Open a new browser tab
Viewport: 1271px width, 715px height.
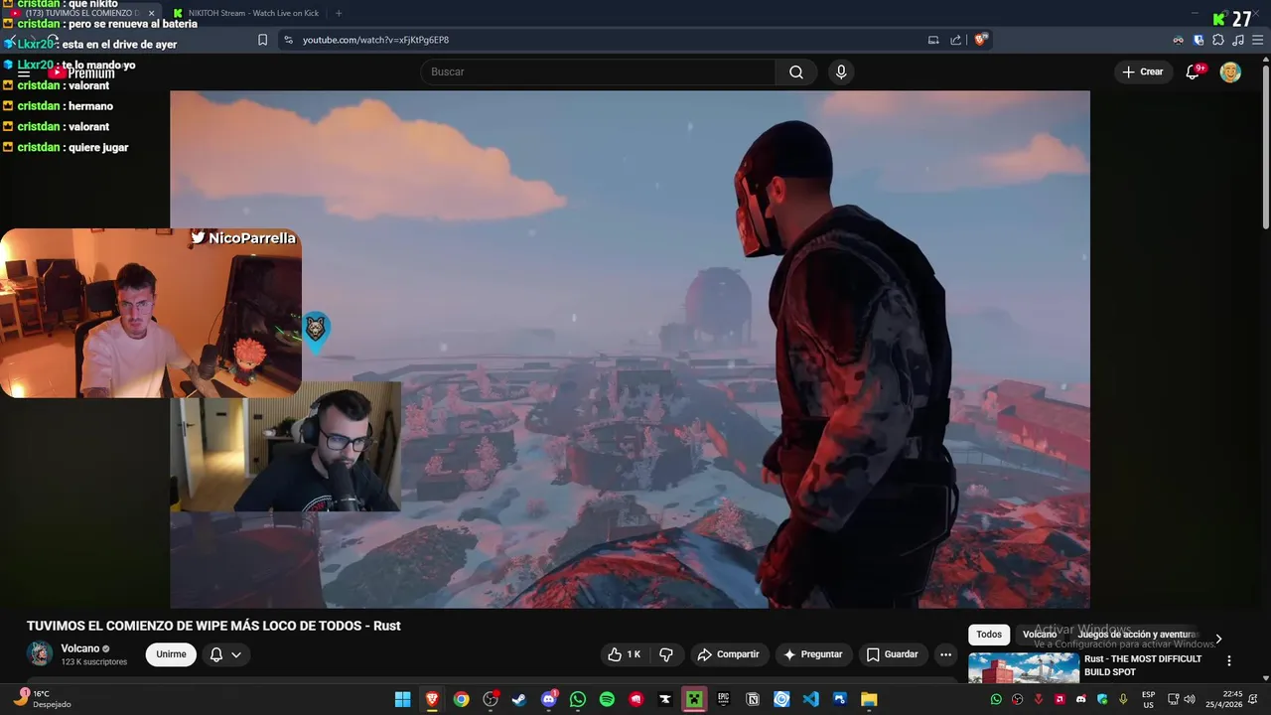(339, 13)
